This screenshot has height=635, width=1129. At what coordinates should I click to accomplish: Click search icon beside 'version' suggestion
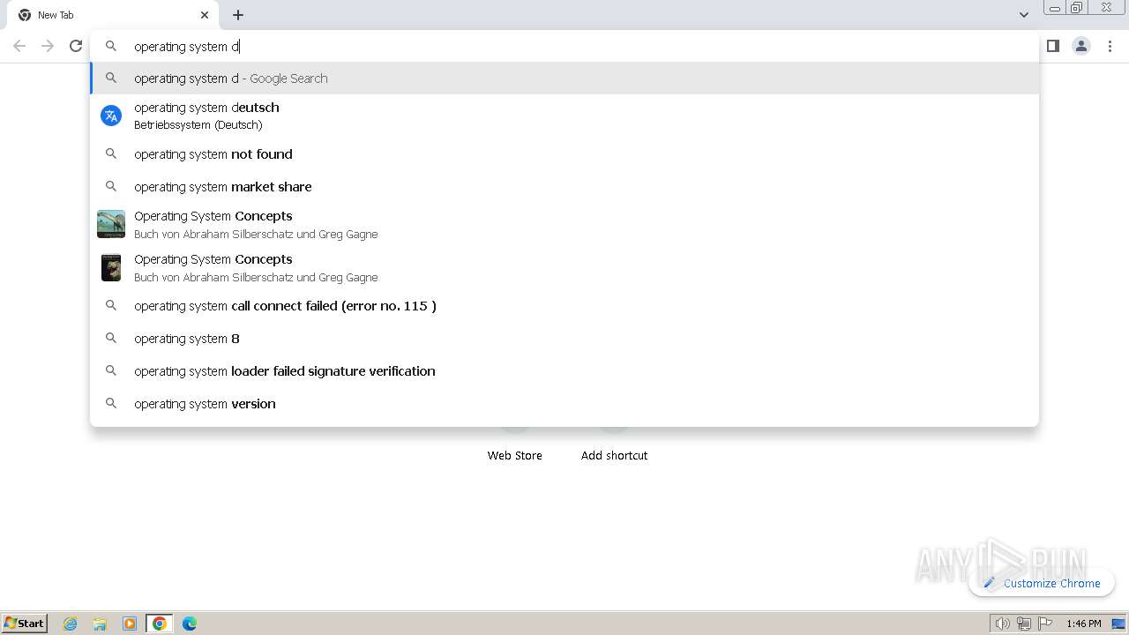coord(111,403)
